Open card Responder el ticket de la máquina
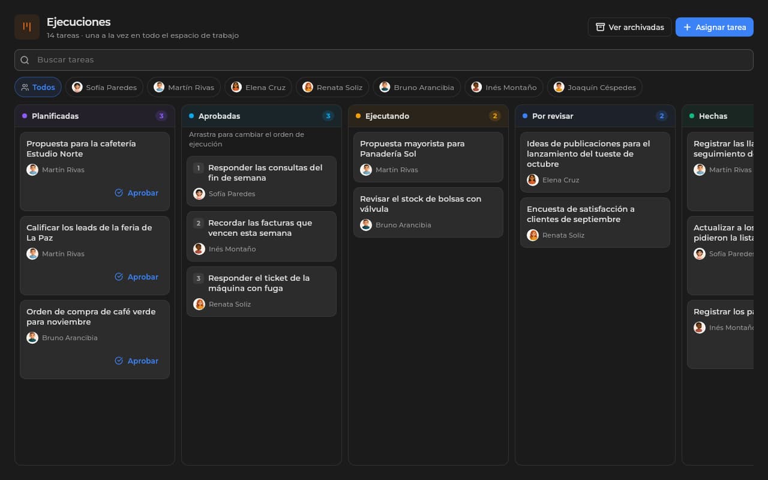The height and width of the screenshot is (480, 768). coord(262,292)
